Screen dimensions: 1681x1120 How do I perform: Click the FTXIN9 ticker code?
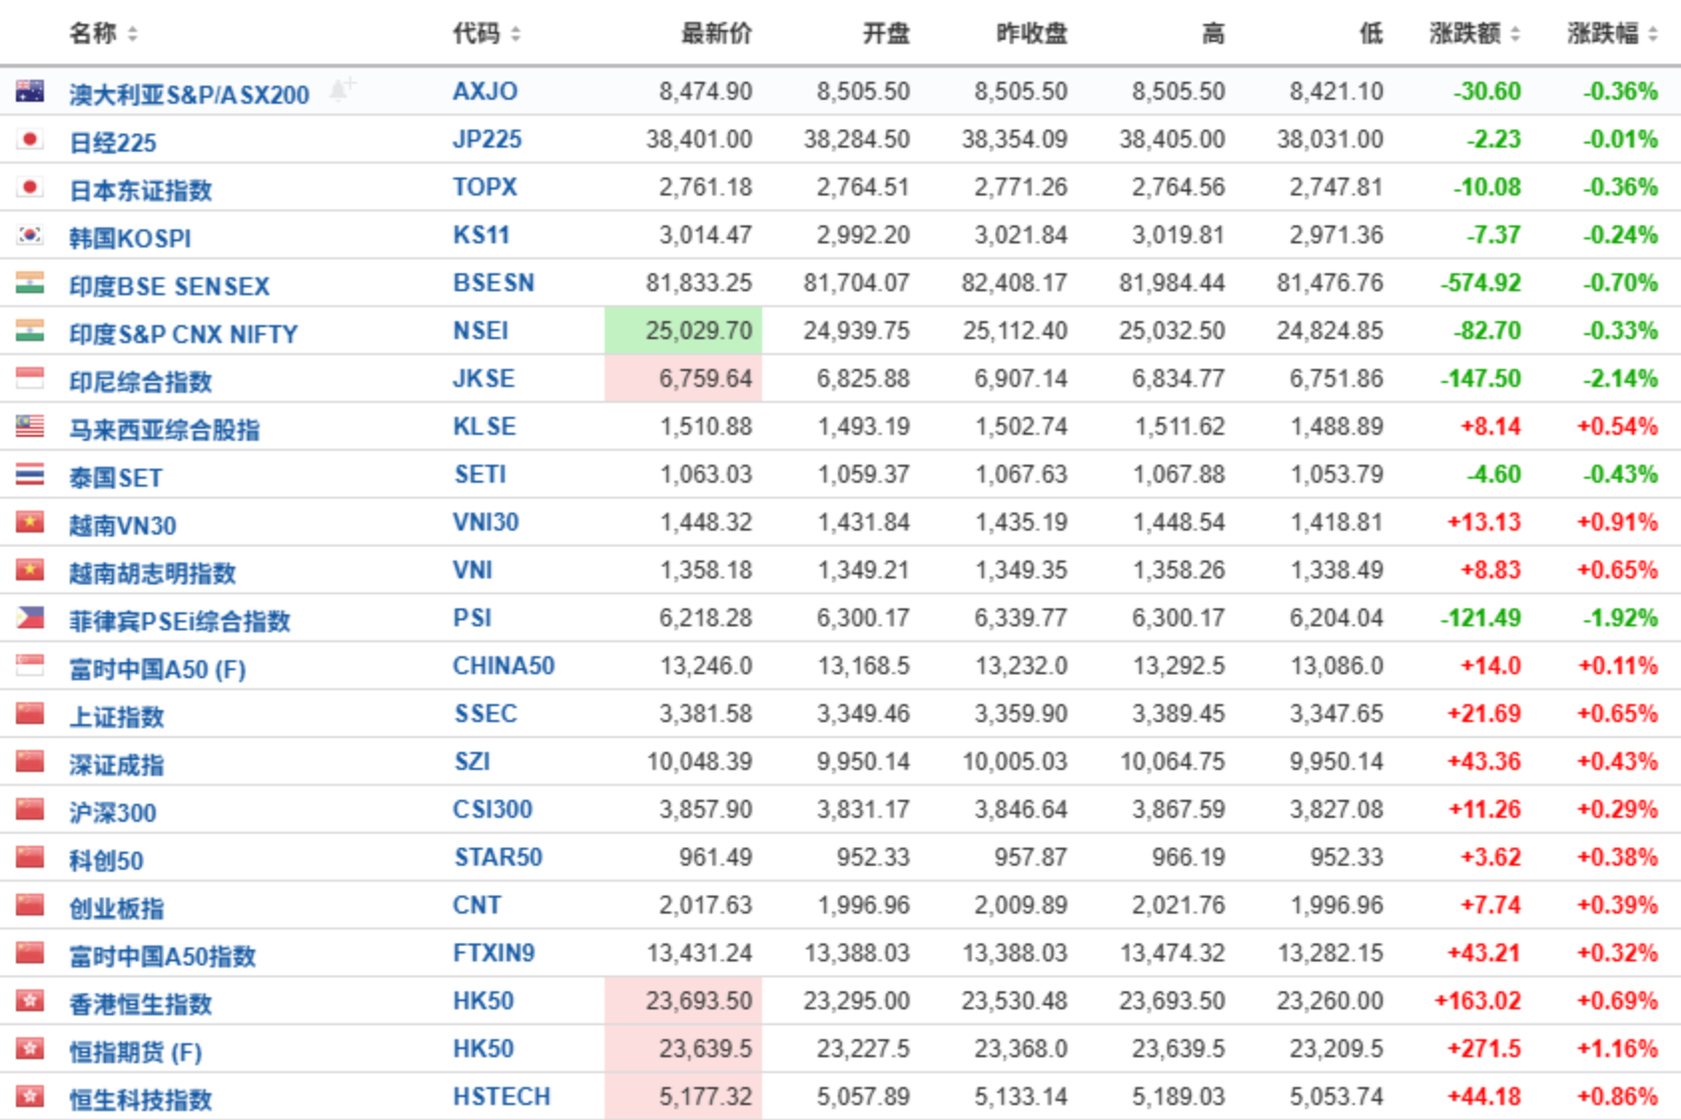[x=494, y=953]
